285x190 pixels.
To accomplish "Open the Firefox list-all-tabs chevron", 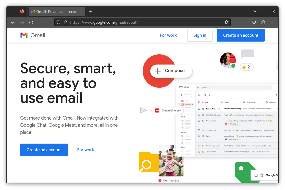I will [255, 11].
